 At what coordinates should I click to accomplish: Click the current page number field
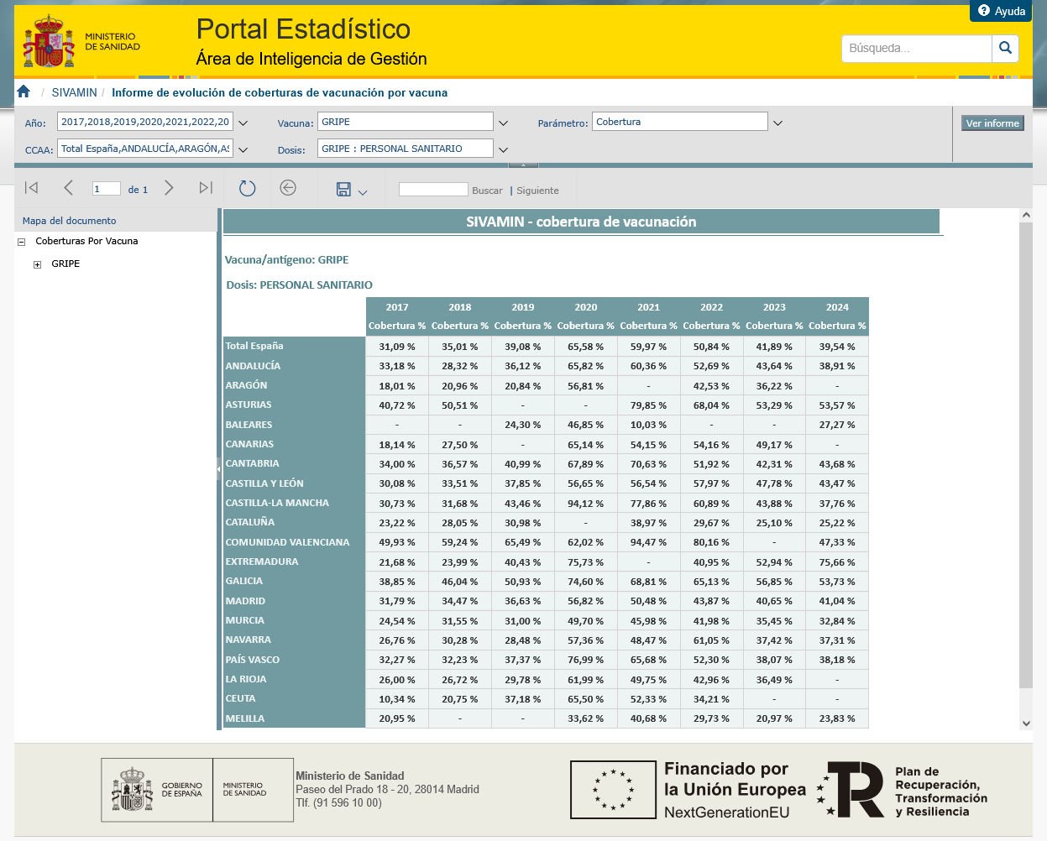click(106, 189)
